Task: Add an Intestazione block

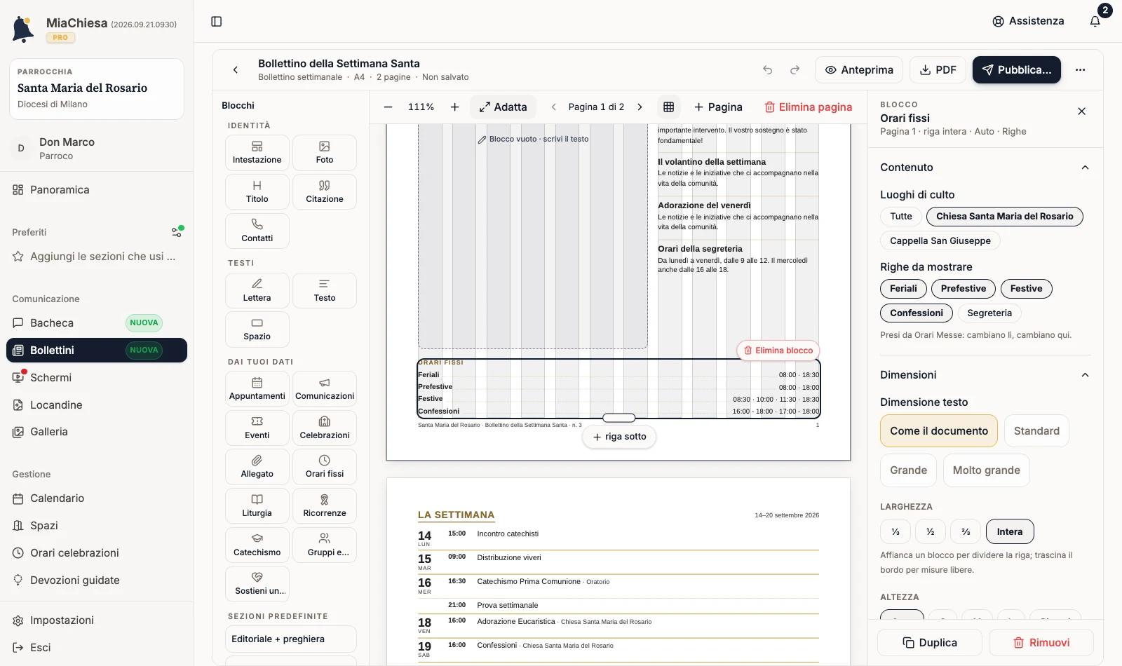Action: [257, 153]
